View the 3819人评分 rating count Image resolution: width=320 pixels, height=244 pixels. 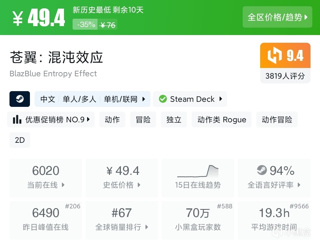click(x=285, y=76)
